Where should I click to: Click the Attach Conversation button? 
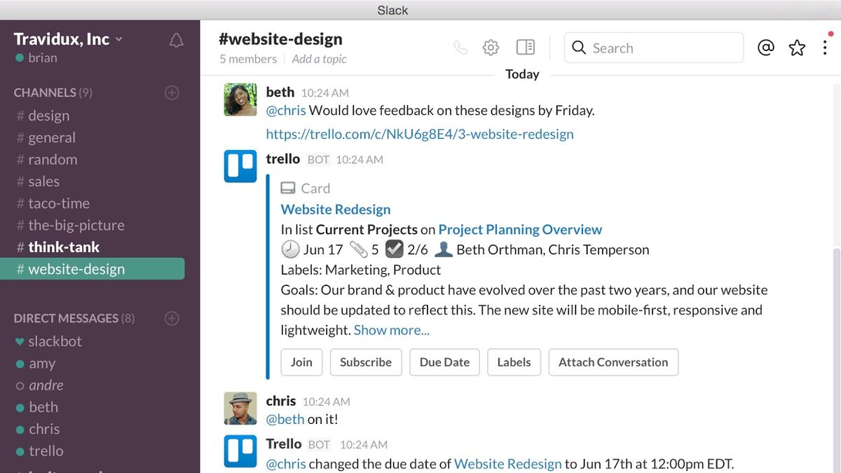point(613,362)
